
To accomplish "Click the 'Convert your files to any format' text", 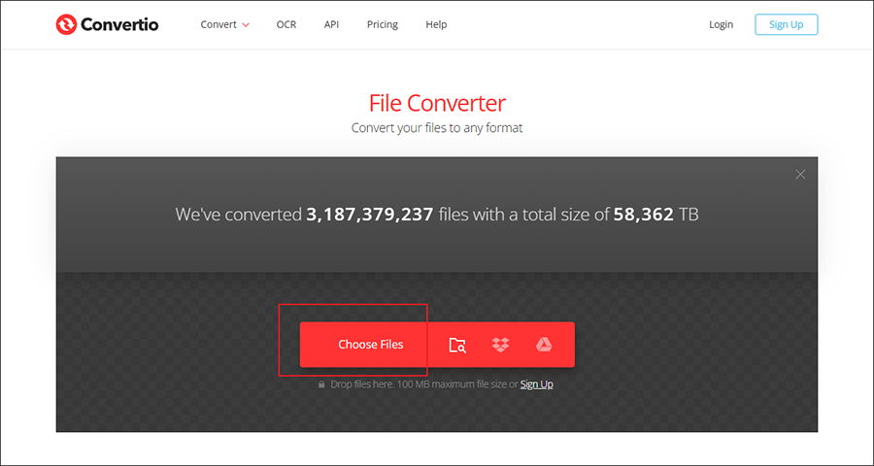I will click(437, 128).
